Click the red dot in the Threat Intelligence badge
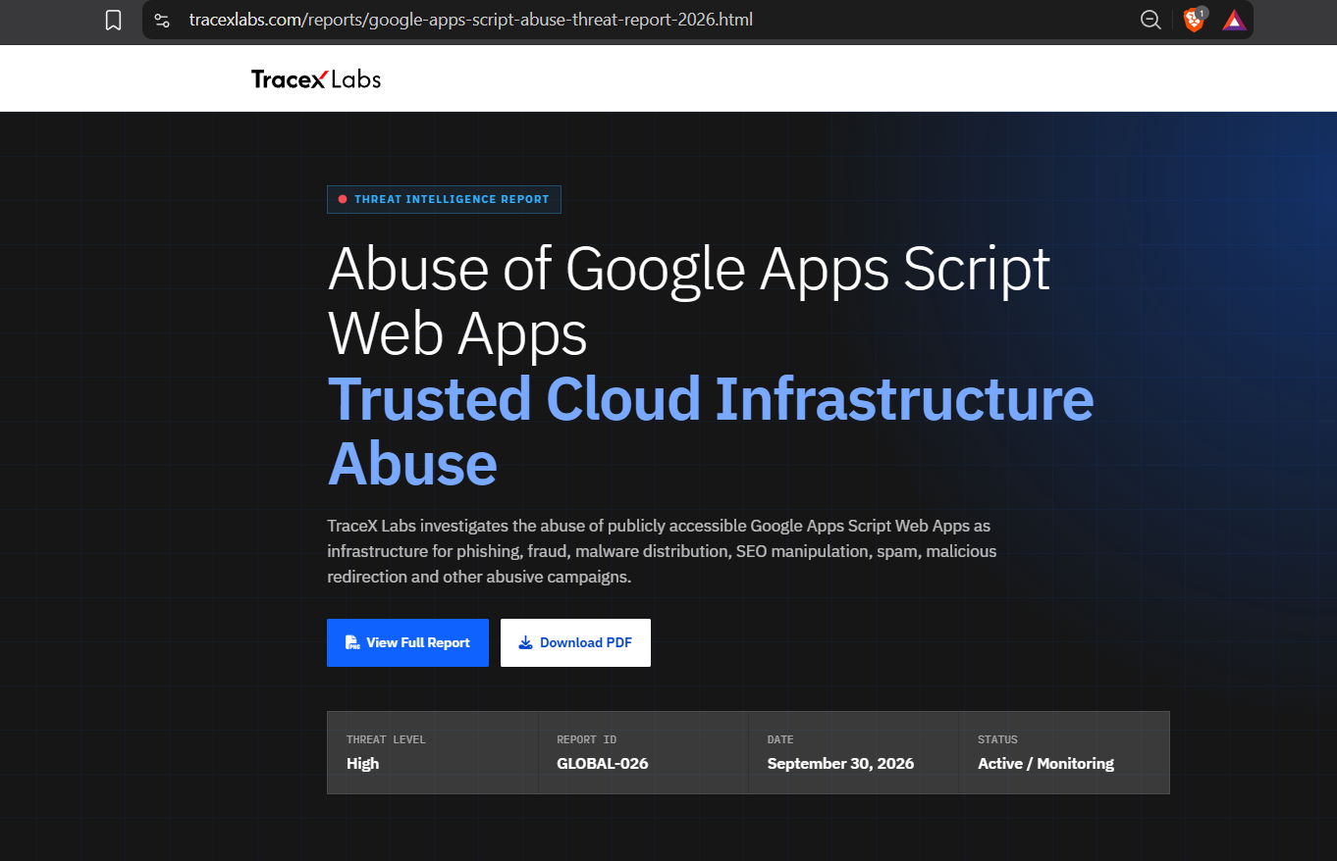Image resolution: width=1337 pixels, height=861 pixels. [x=343, y=199]
